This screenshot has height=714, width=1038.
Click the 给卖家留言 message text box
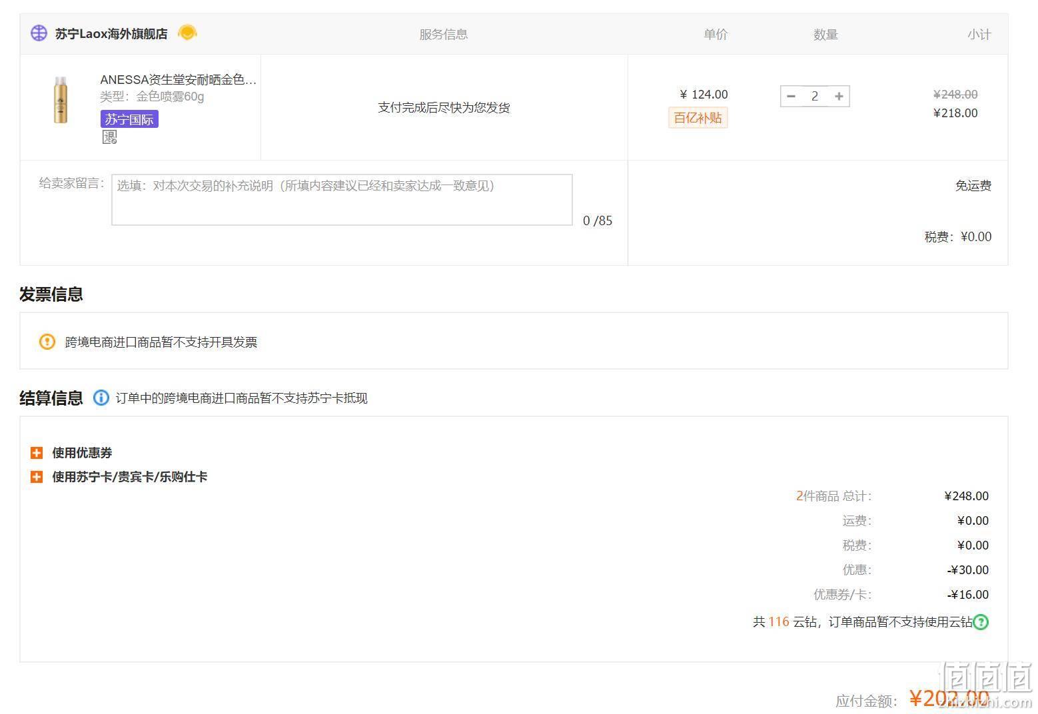[x=342, y=200]
